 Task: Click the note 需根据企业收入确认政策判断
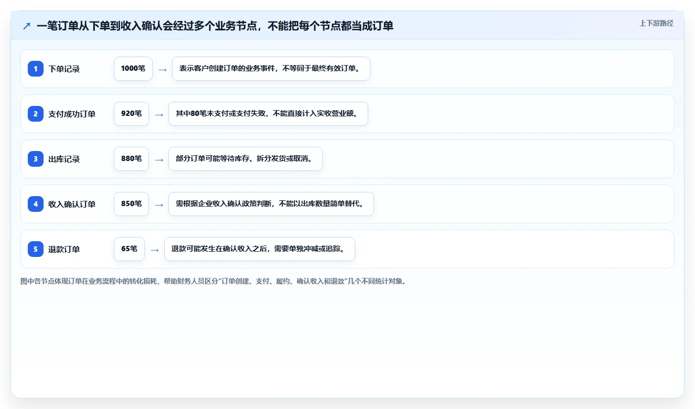(271, 204)
